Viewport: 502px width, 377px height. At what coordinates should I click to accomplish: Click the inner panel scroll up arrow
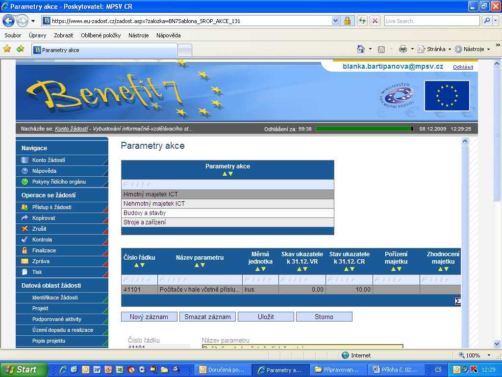(465, 141)
